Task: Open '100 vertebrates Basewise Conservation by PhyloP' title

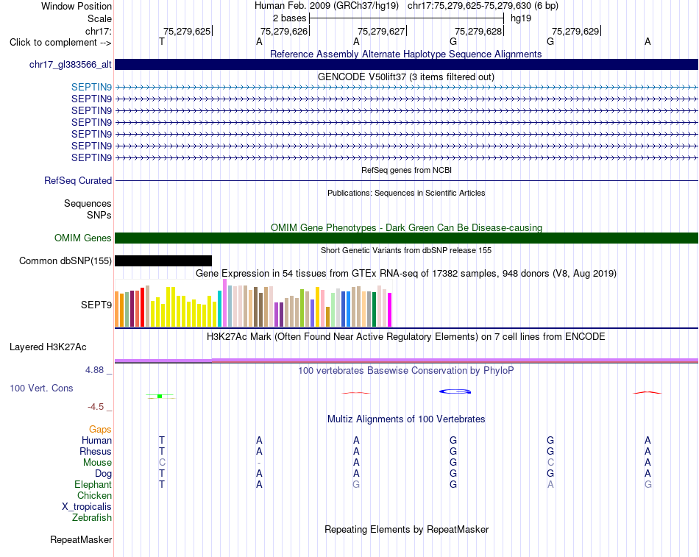Action: tap(406, 371)
